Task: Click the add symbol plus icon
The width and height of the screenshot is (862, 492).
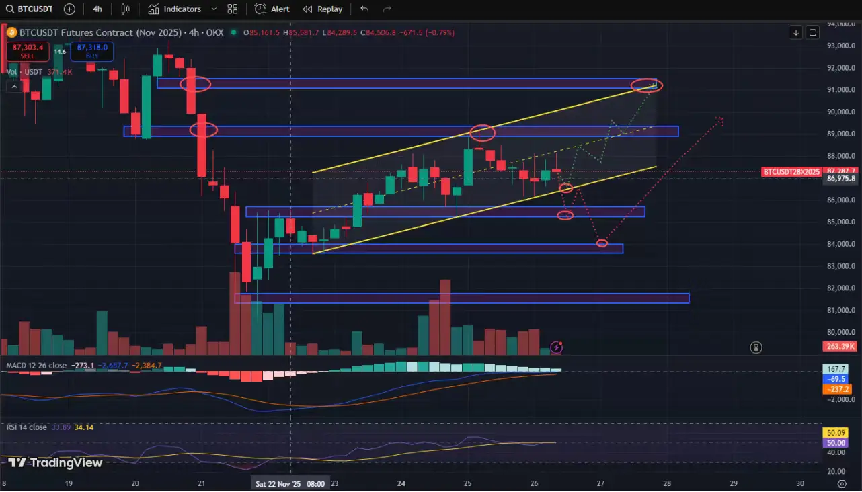Action: [69, 9]
